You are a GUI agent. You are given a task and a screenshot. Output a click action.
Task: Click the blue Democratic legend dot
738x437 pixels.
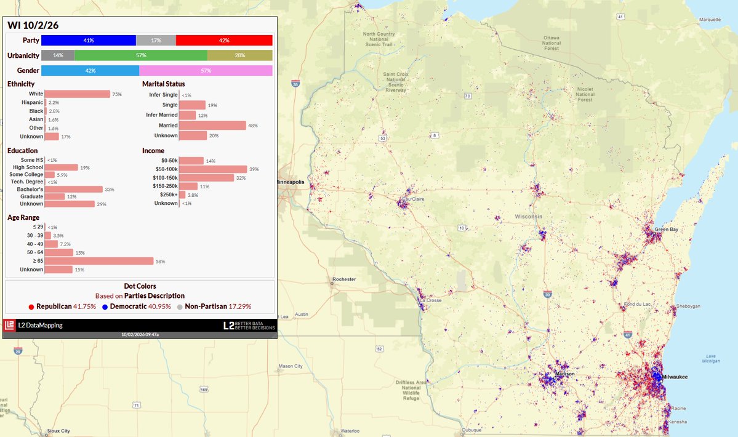point(105,307)
